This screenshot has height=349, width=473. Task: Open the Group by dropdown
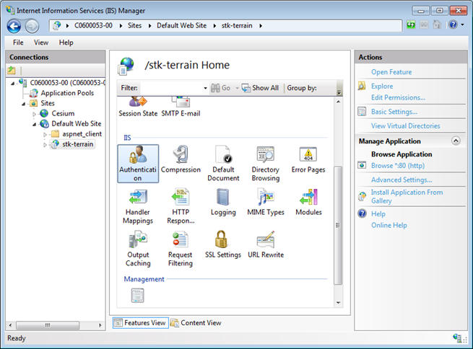335,88
